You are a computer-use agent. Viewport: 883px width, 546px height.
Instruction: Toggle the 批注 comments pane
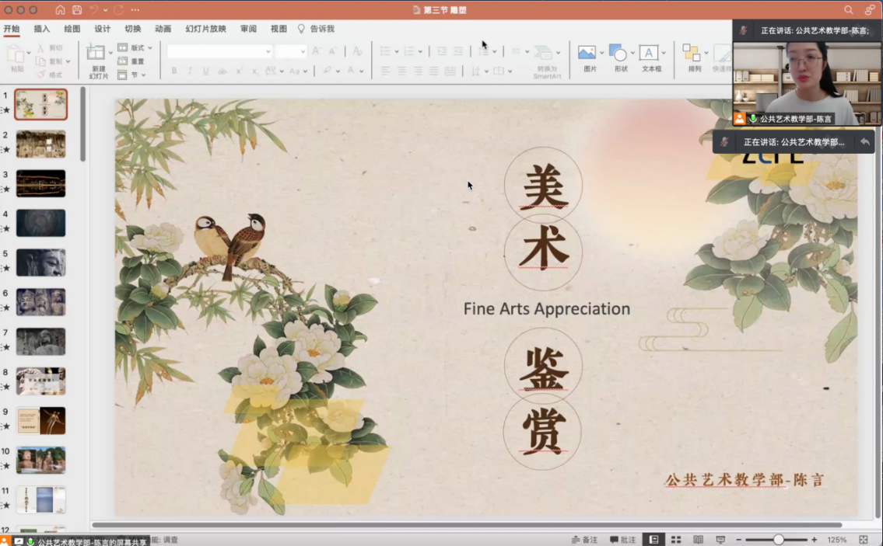pos(623,540)
